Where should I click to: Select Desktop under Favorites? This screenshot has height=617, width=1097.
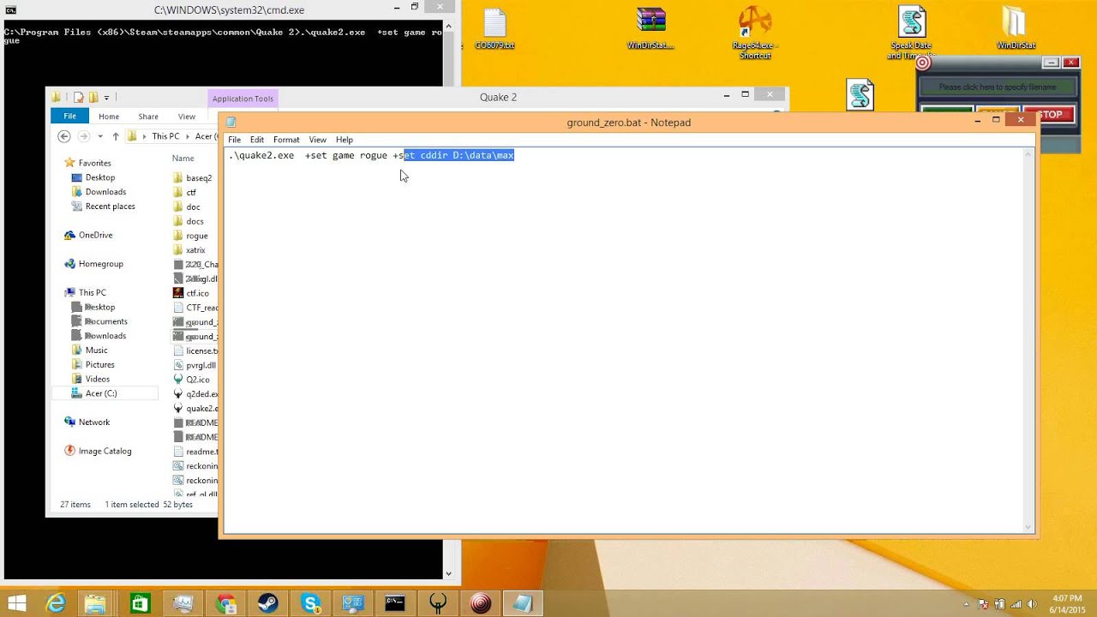(100, 177)
